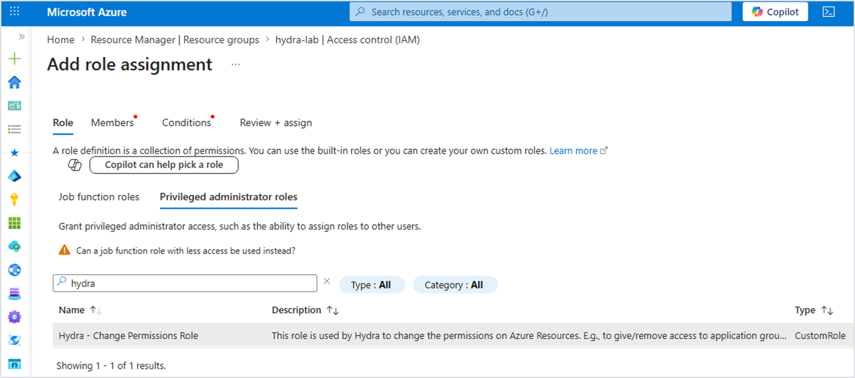Select the Role tab

click(x=63, y=123)
